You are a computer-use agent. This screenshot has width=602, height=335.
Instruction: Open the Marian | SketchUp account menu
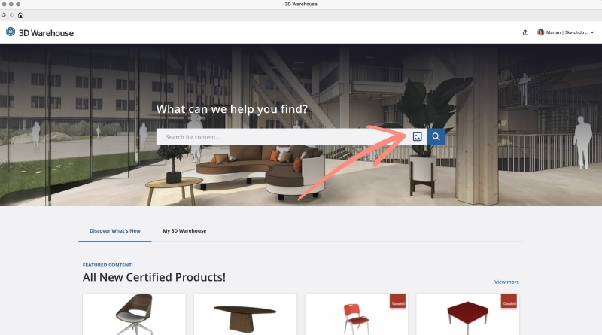[566, 32]
